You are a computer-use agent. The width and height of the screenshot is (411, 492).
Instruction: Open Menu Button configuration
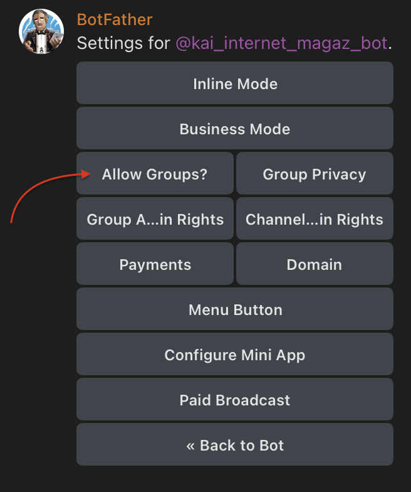(x=235, y=310)
